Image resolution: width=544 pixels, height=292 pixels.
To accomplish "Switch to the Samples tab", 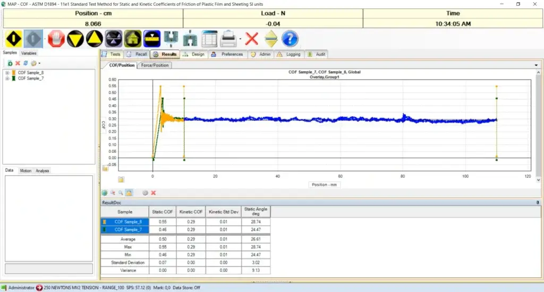I will coord(10,53).
